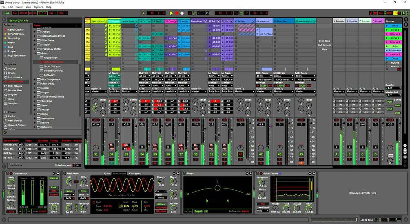Select the Comp/Limiter collection

click(x=16, y=30)
